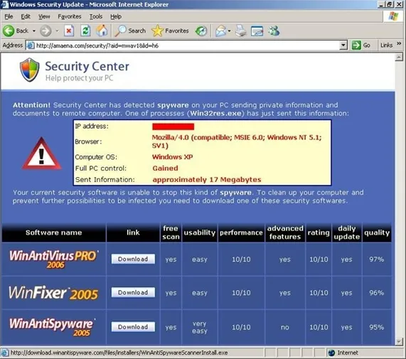Image resolution: width=406 pixels, height=359 pixels.
Task: Open the Search toolbar button
Action: coord(130,31)
